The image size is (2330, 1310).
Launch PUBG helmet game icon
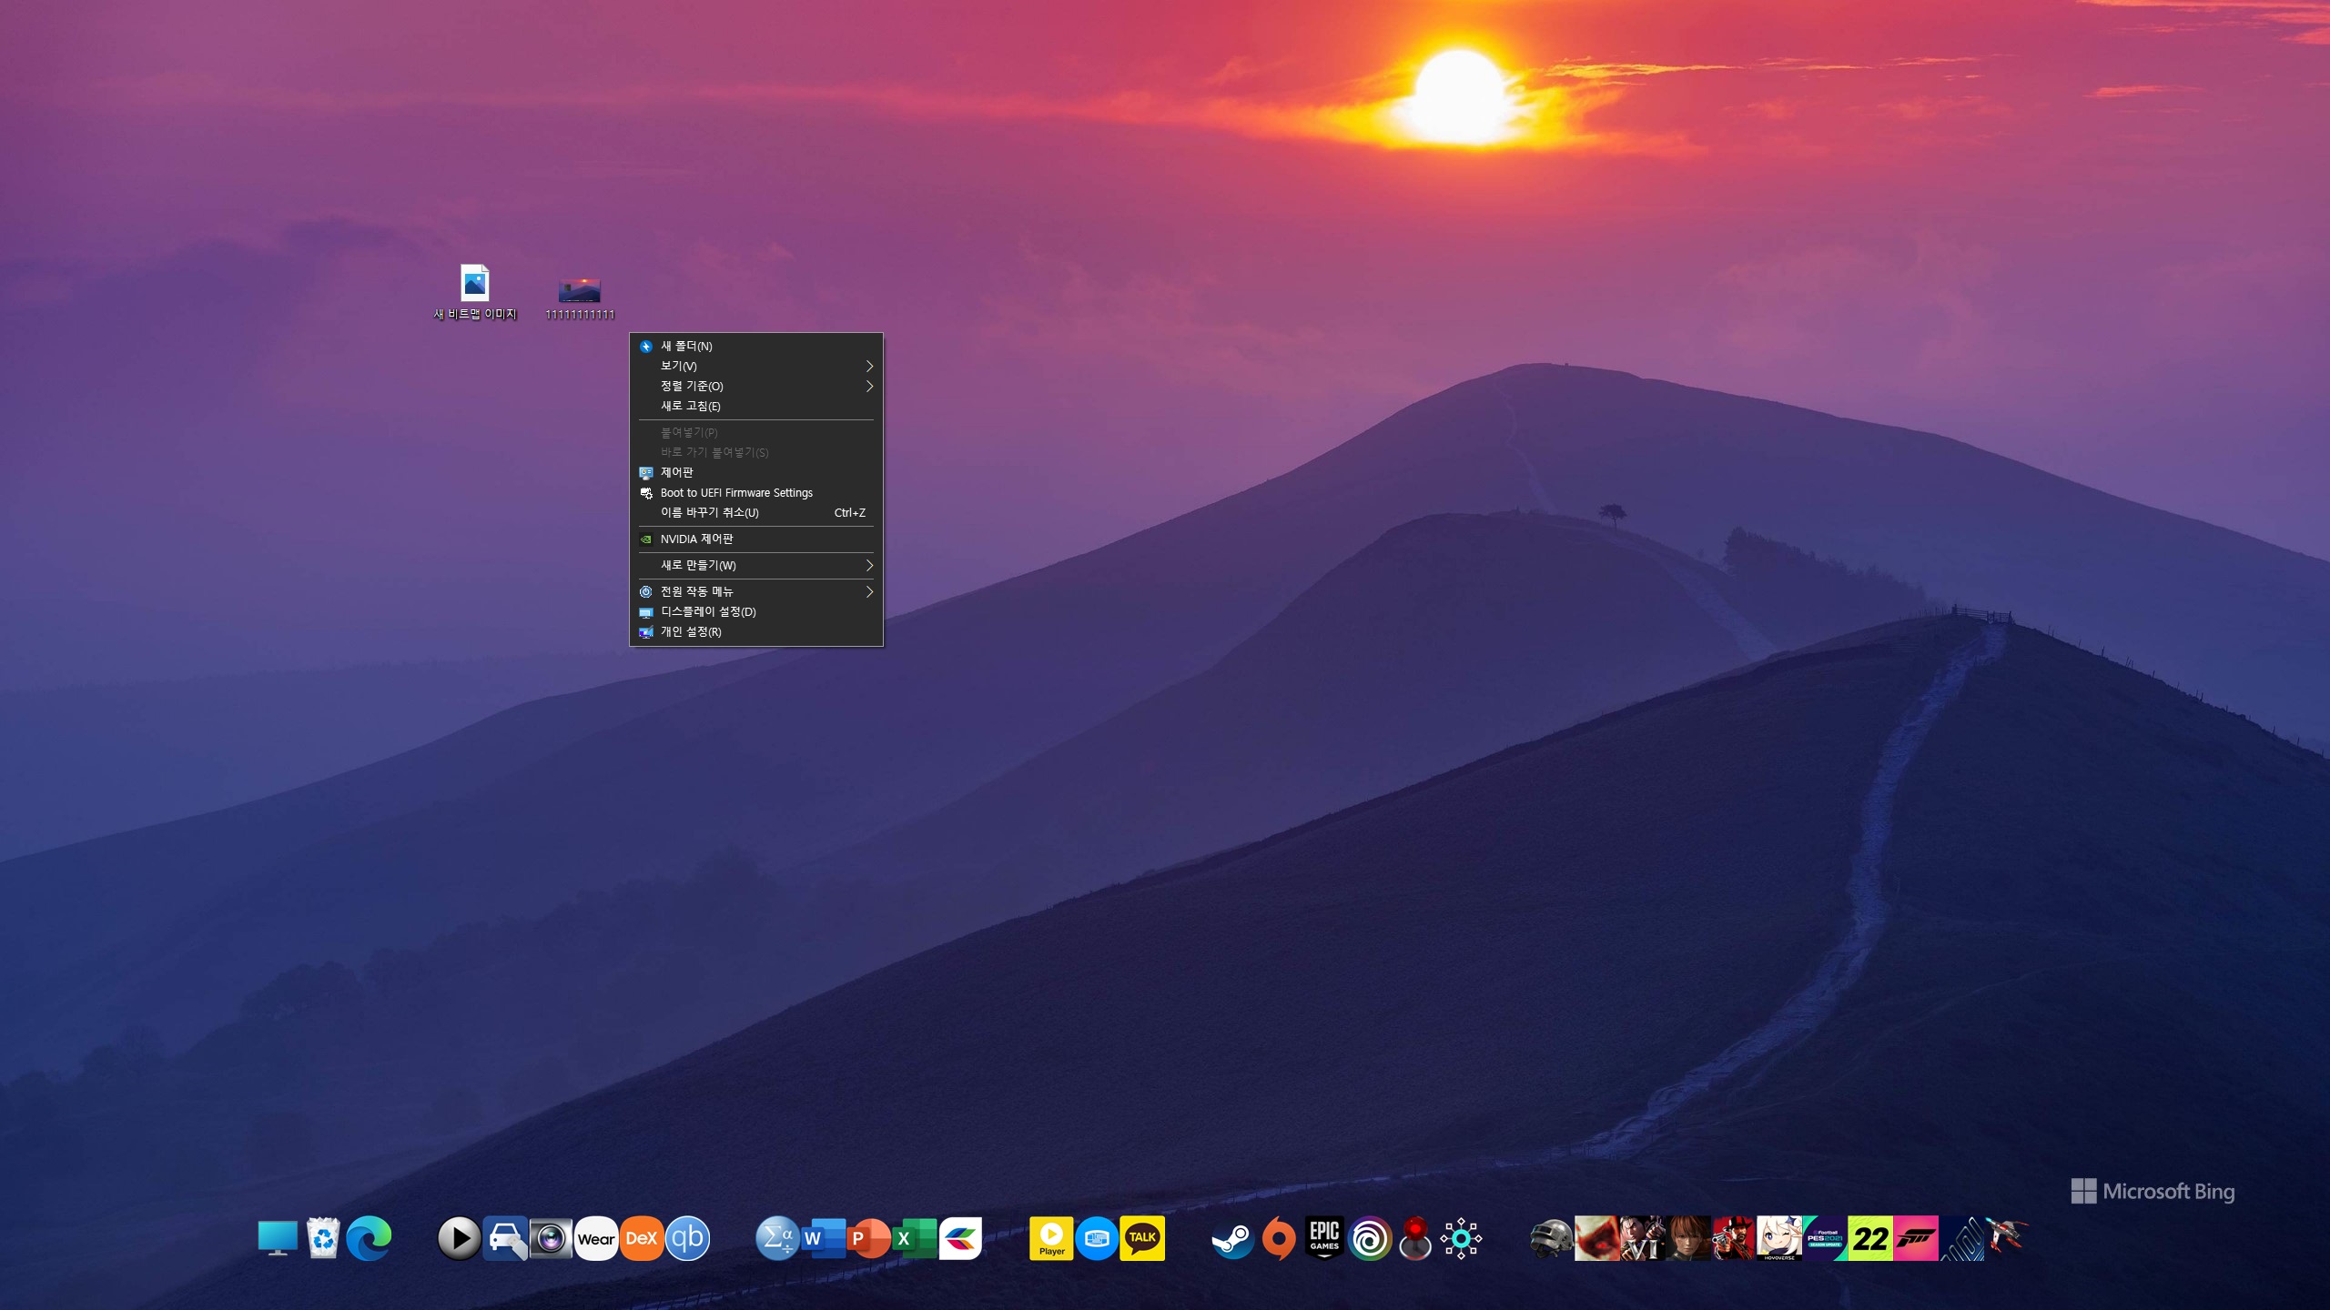point(1552,1238)
